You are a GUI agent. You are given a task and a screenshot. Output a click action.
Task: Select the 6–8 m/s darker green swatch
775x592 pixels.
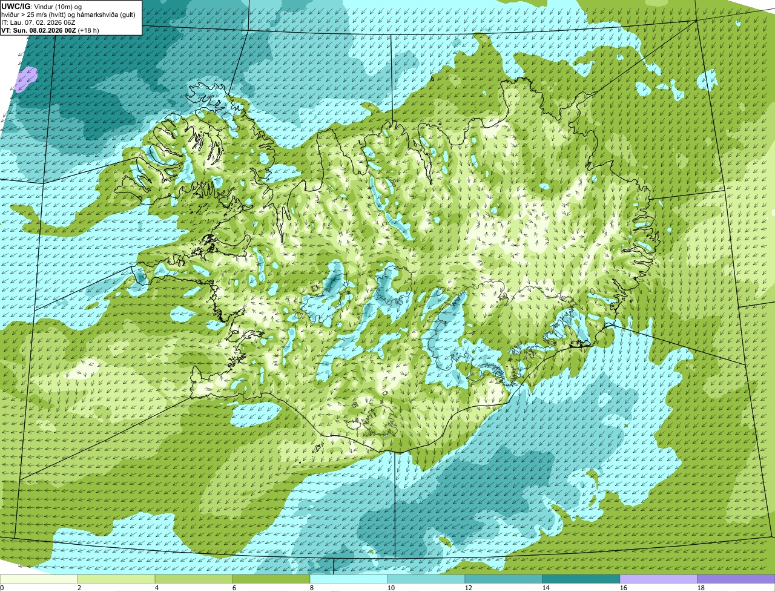point(271,579)
